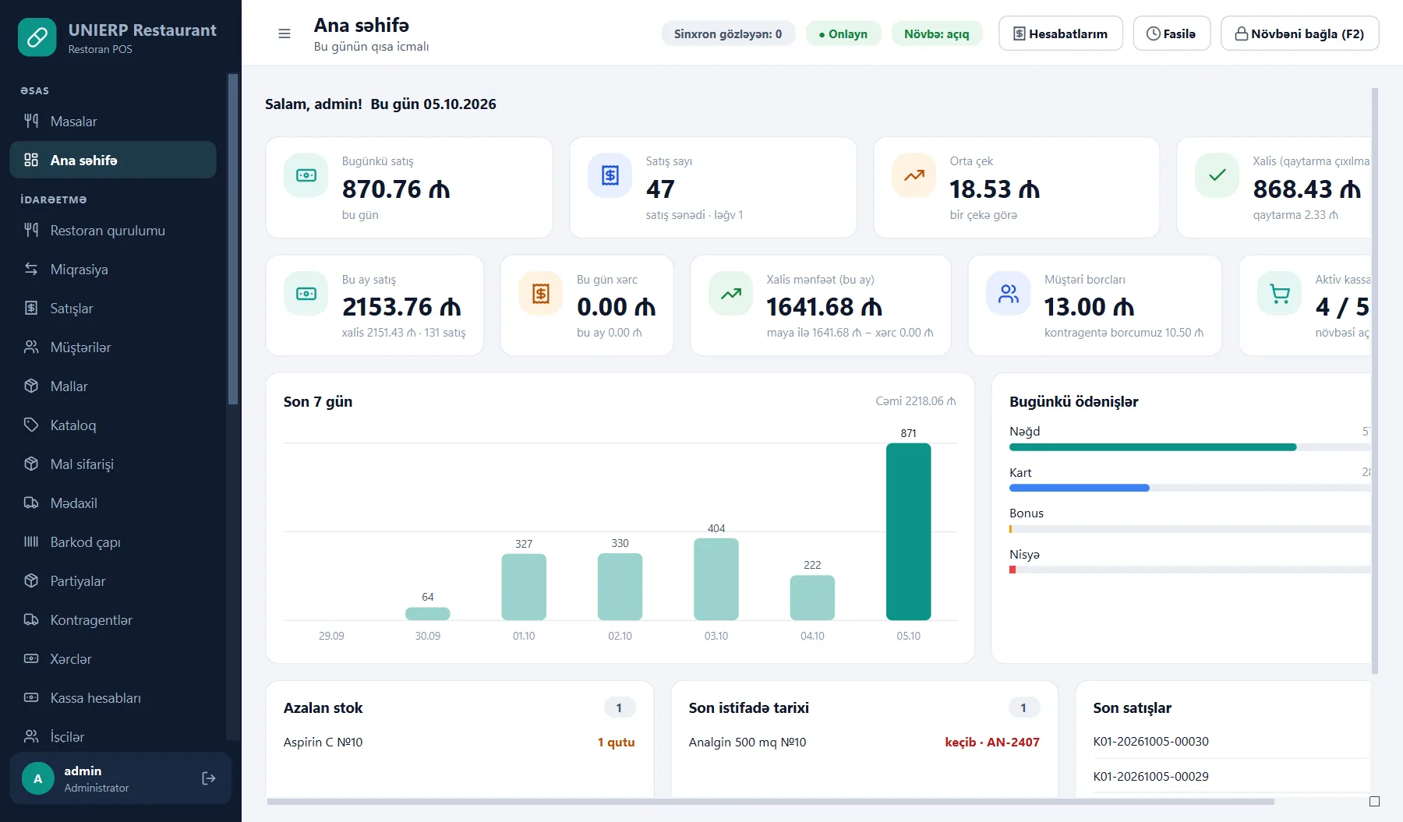Image resolution: width=1403 pixels, height=822 pixels.
Task: Go to Kontragentlər page
Action: 113,619
